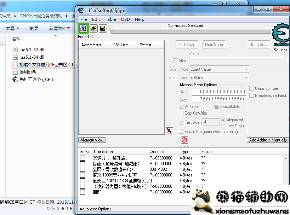Screen dimensions: 290x215
Task: Toggle the Unrandomizer checkbox
Action: tap(252, 88)
